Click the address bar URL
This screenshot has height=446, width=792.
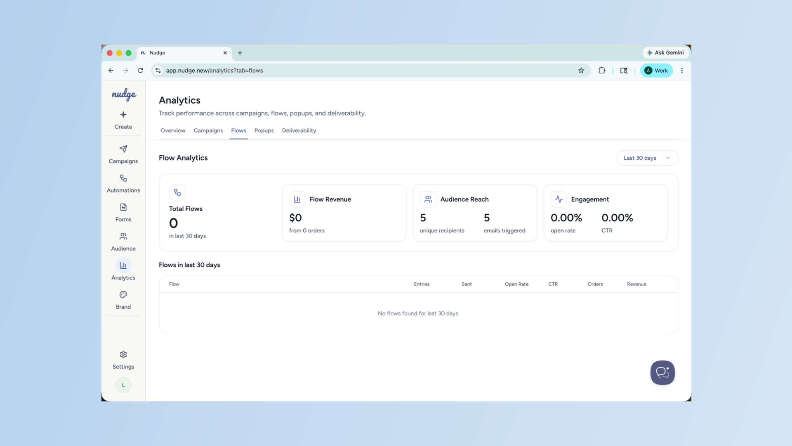[x=214, y=71]
